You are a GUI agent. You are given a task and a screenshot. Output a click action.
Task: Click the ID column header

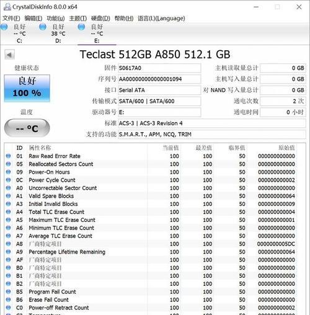click(19, 148)
